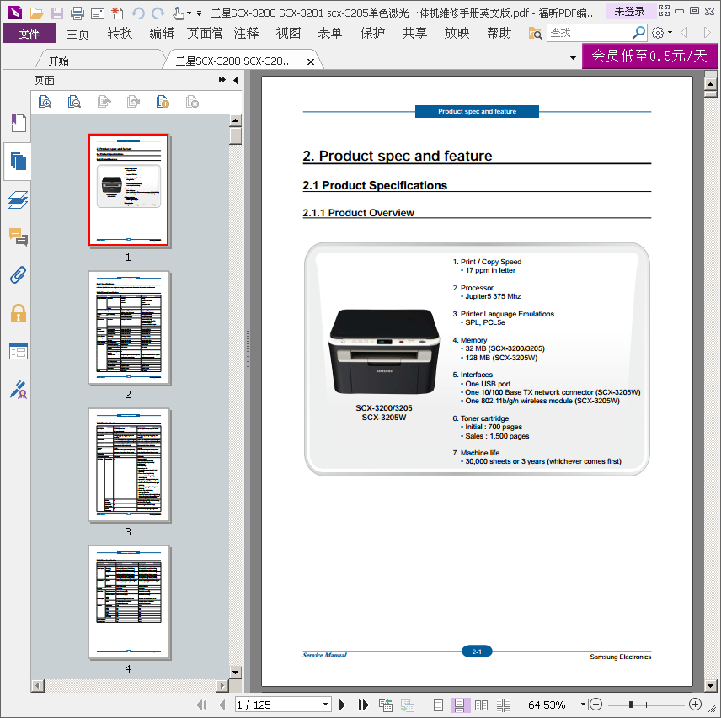Open the Bookmarks sidebar panel

[x=19, y=123]
